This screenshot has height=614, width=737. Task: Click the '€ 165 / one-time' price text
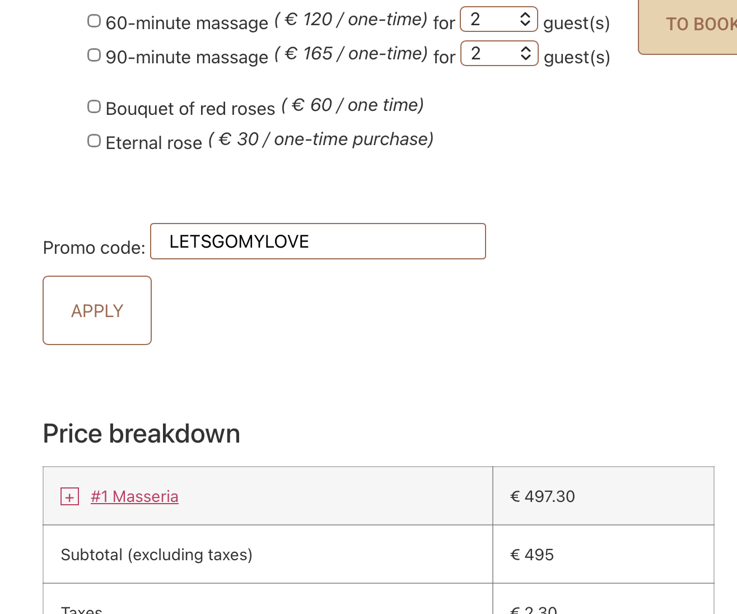[x=351, y=54]
